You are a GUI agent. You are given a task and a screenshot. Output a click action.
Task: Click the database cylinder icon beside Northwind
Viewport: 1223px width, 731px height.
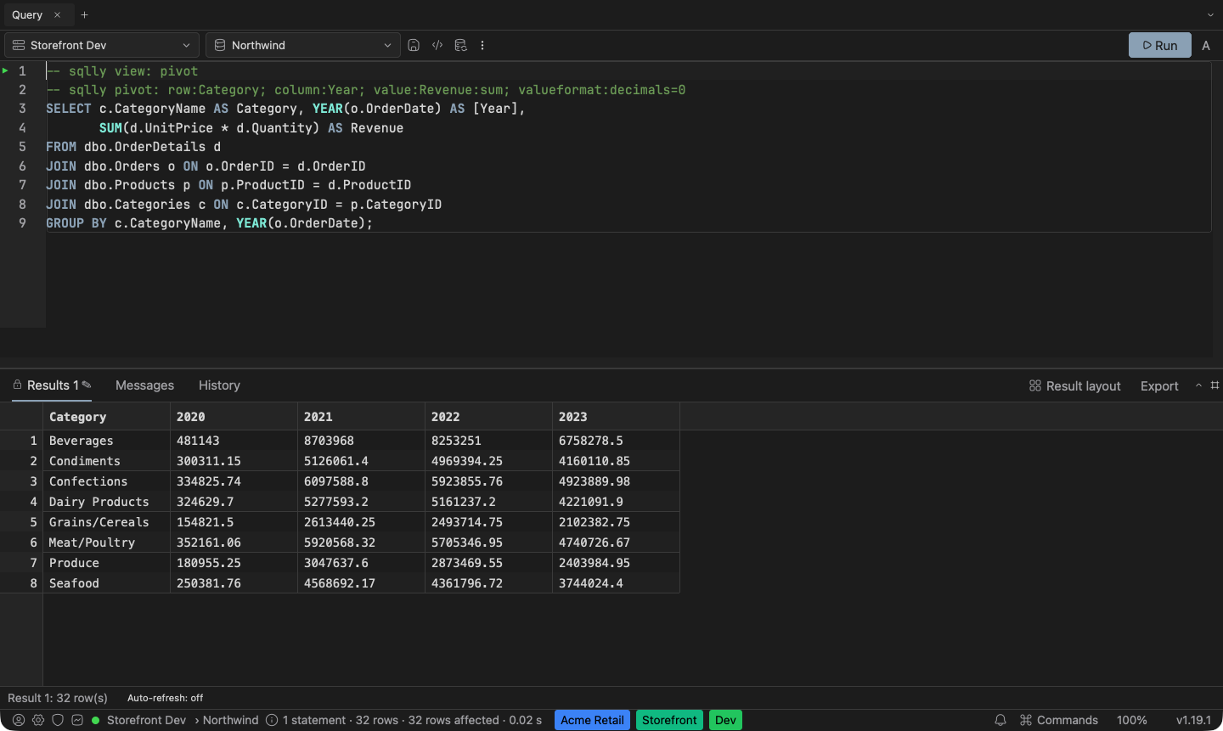[220, 45]
